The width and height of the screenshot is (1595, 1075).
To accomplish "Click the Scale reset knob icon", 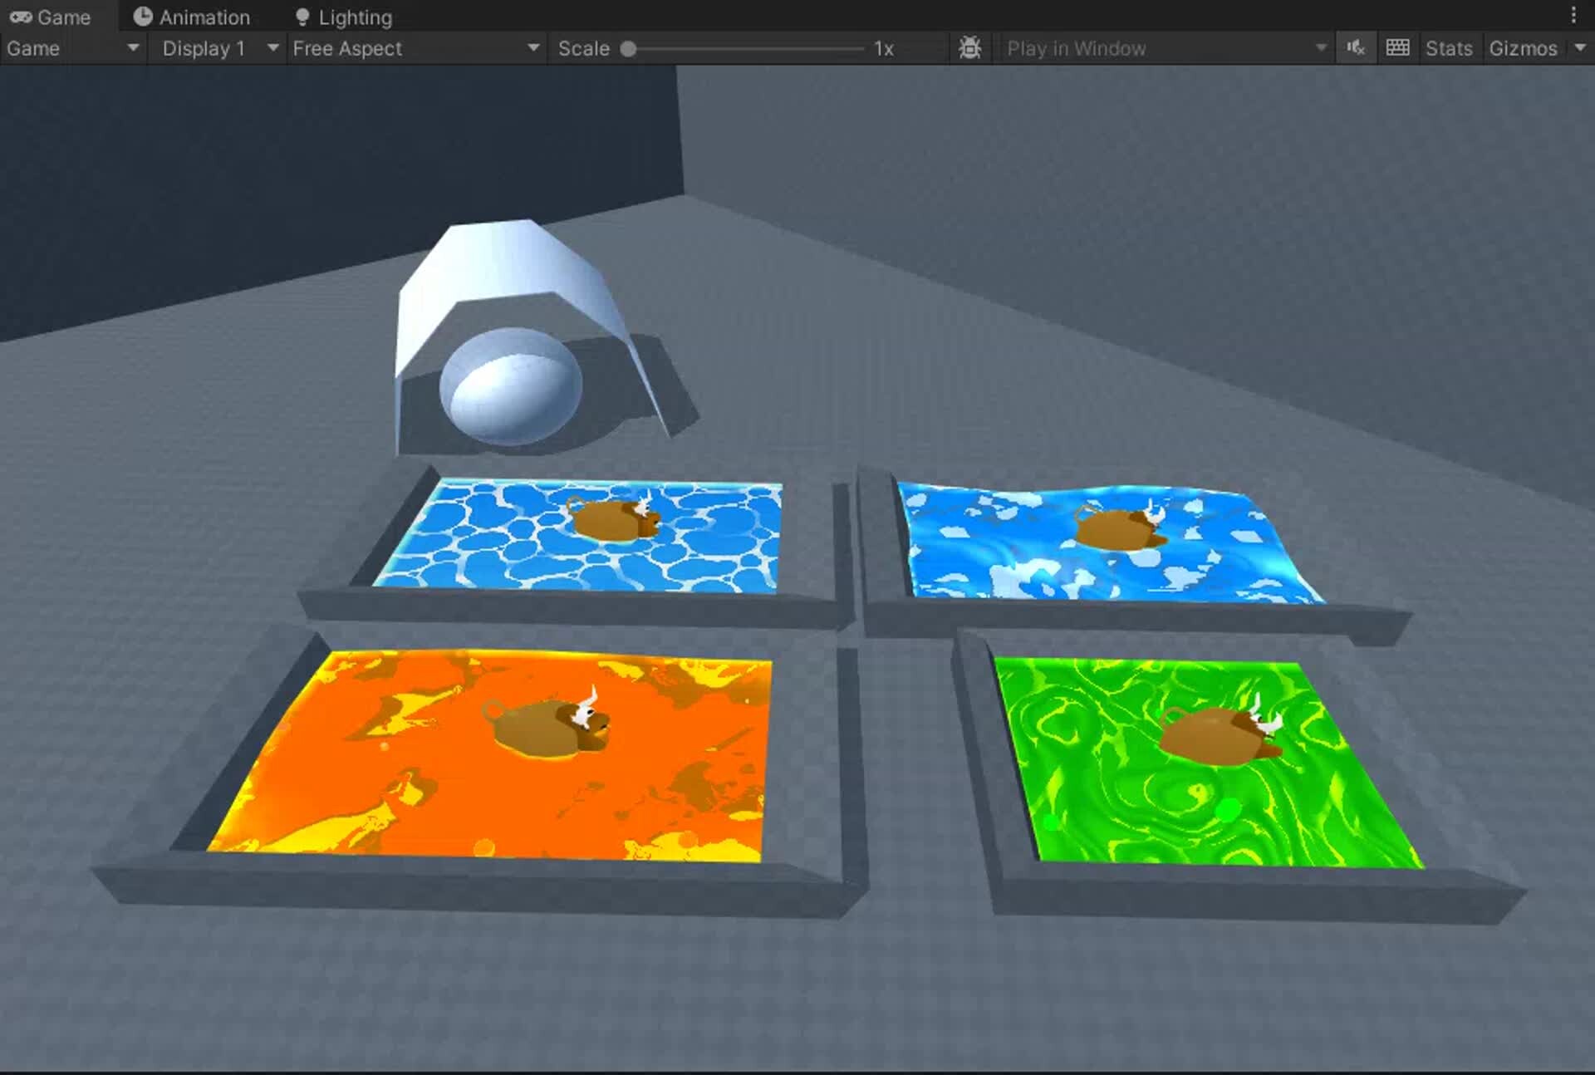I will tap(629, 48).
